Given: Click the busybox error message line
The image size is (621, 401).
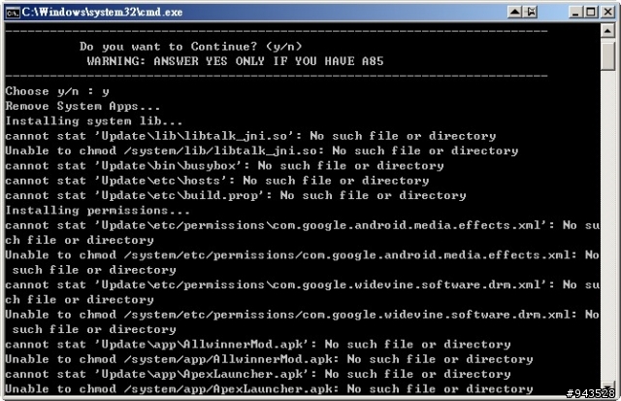Looking at the screenshot, I should point(224,166).
